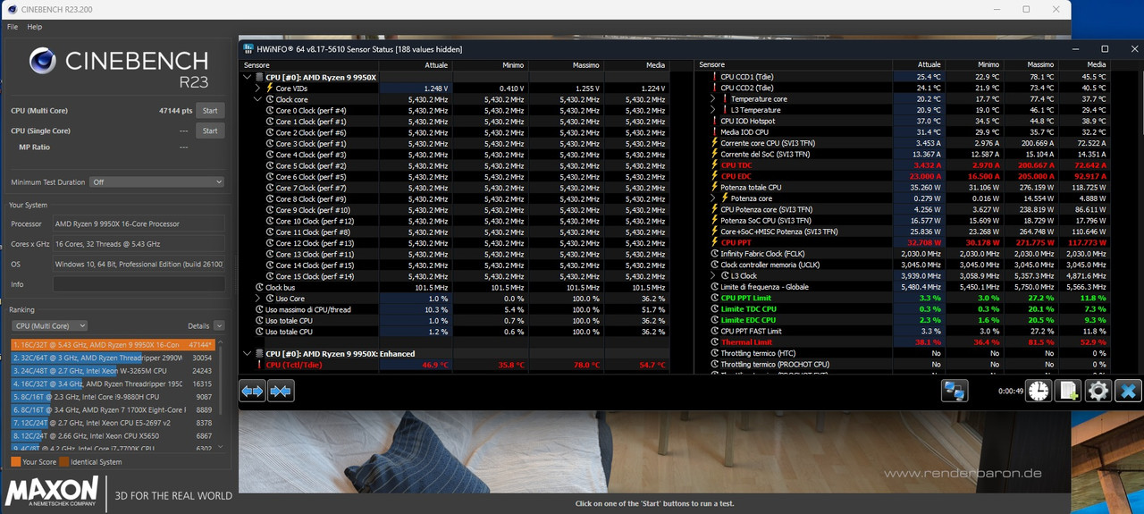Click the thermometer icon beside Media IOD CPU
The width and height of the screenshot is (1144, 514).
(x=714, y=132)
